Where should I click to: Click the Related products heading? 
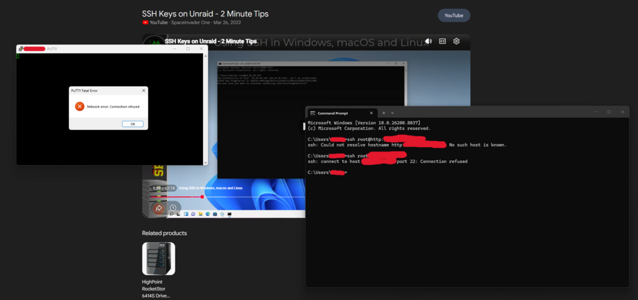(165, 233)
